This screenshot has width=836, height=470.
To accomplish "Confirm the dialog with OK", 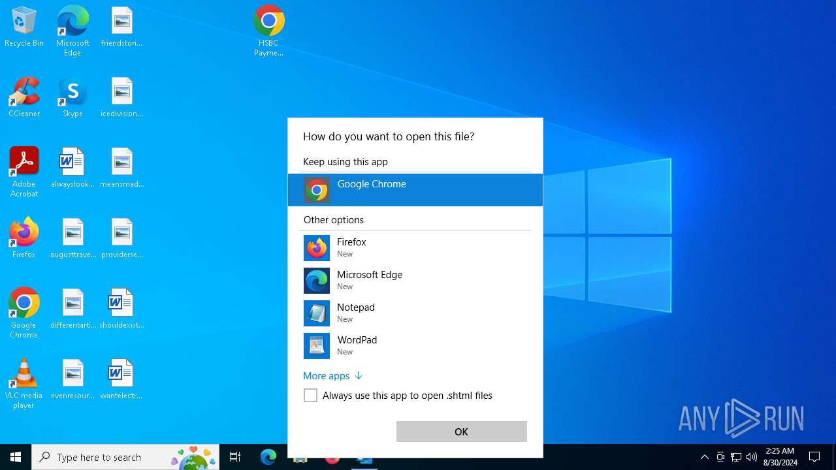I will tap(462, 431).
